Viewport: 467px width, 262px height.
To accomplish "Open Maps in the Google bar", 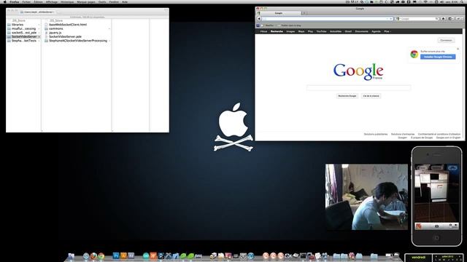I will [x=301, y=31].
